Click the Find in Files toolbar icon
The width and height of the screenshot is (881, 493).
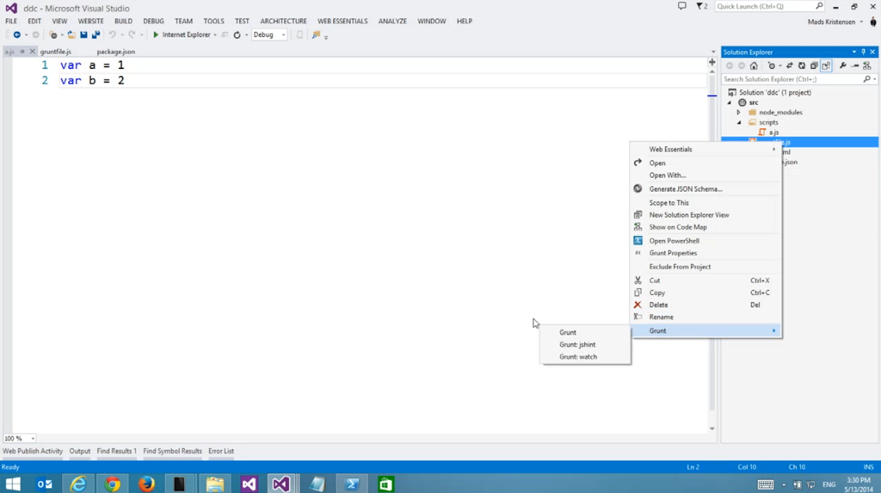[317, 35]
